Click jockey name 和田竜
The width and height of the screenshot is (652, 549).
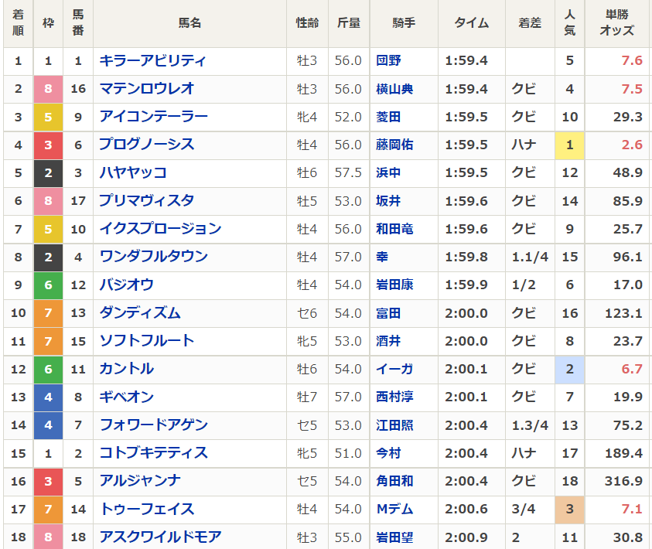(x=394, y=229)
